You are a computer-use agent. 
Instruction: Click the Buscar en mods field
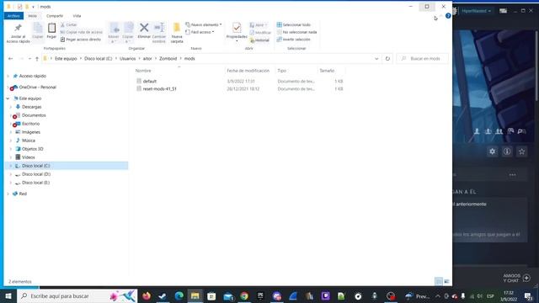pos(423,59)
